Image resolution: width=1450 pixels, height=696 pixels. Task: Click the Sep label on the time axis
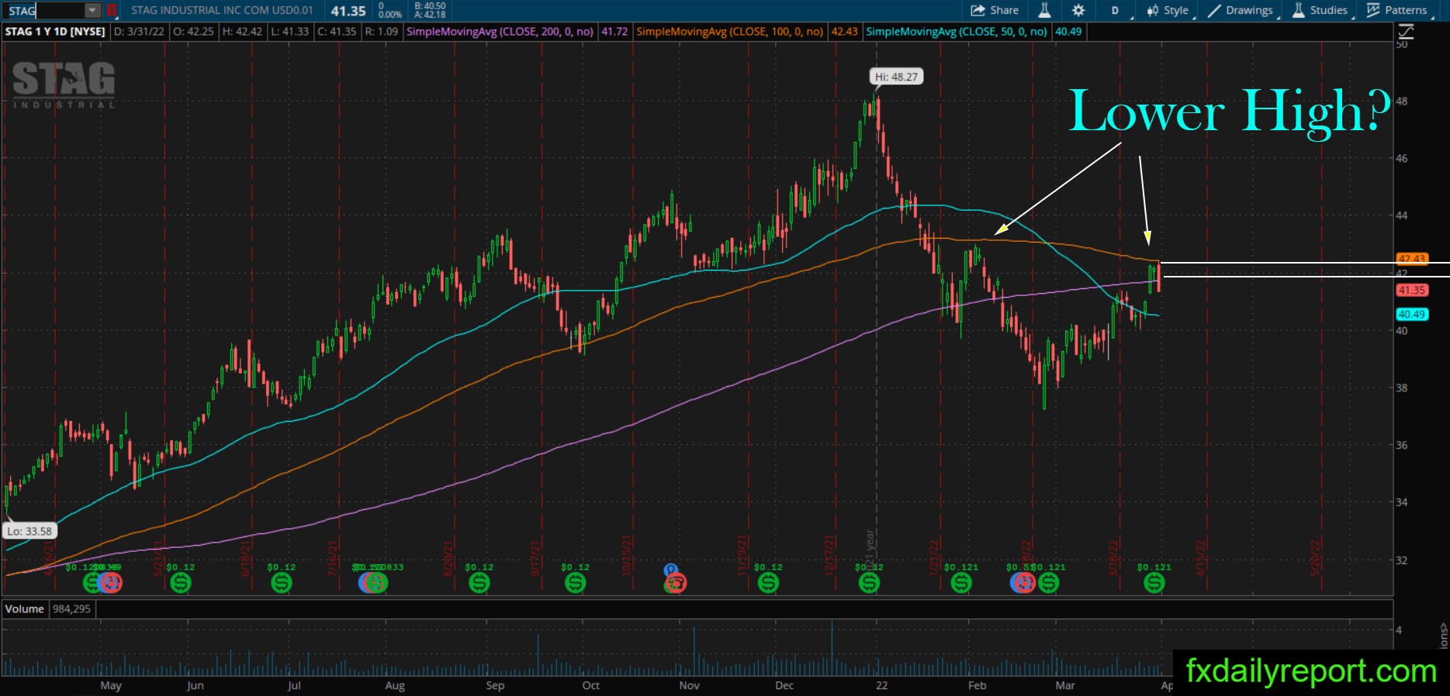coord(495,685)
